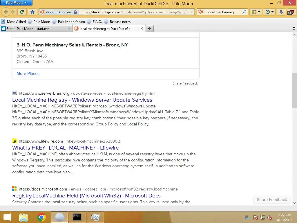Open What Is HKEY_LOCAL_MACHINE Lifewire result
The width and height of the screenshot is (297, 223).
(66, 148)
